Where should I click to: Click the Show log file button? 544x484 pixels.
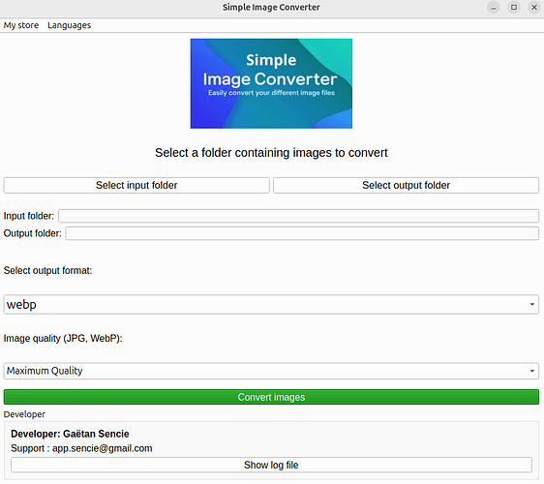pyautogui.click(x=271, y=465)
